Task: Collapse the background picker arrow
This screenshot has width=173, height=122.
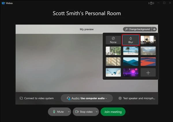Action: 154,29
